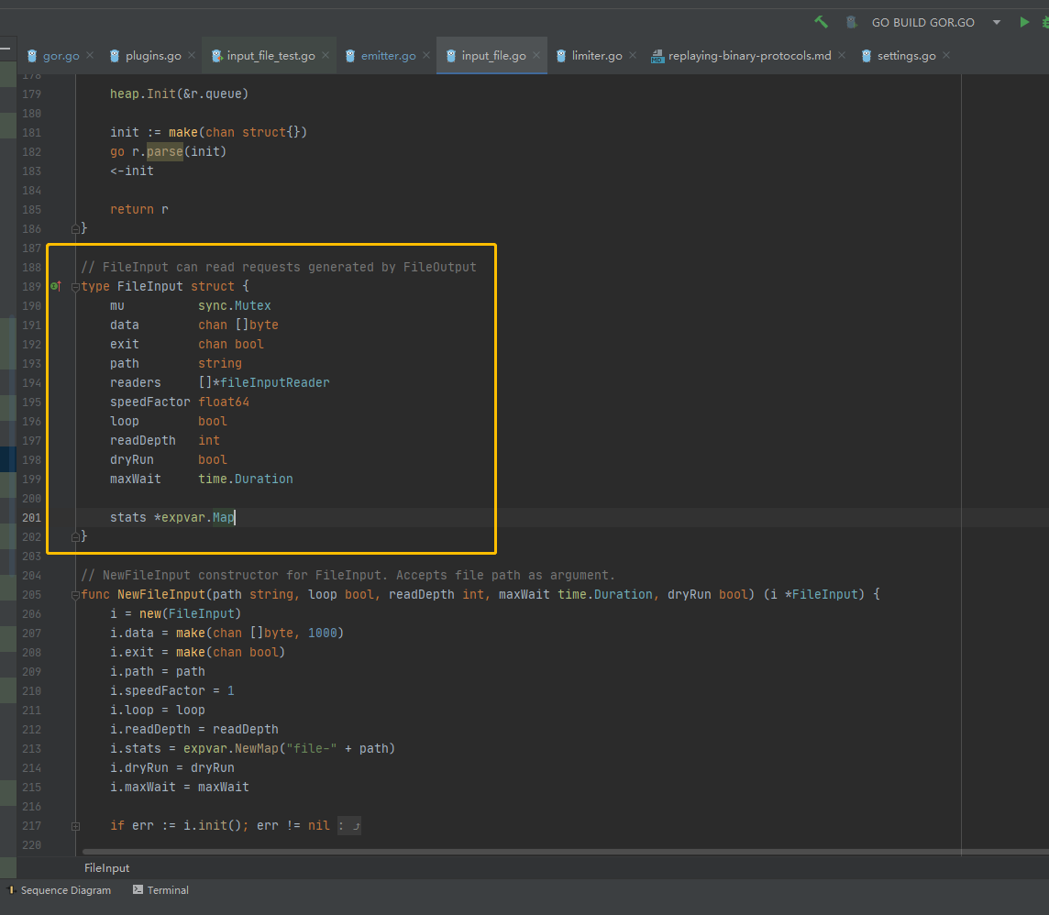Image resolution: width=1049 pixels, height=915 pixels.
Task: Close the input_file_test.go tab
Action: coord(326,55)
